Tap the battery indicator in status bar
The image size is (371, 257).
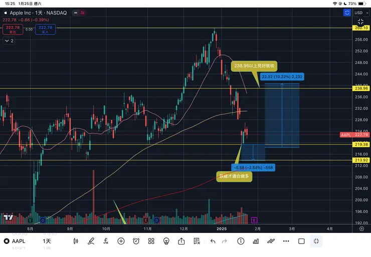362,3
